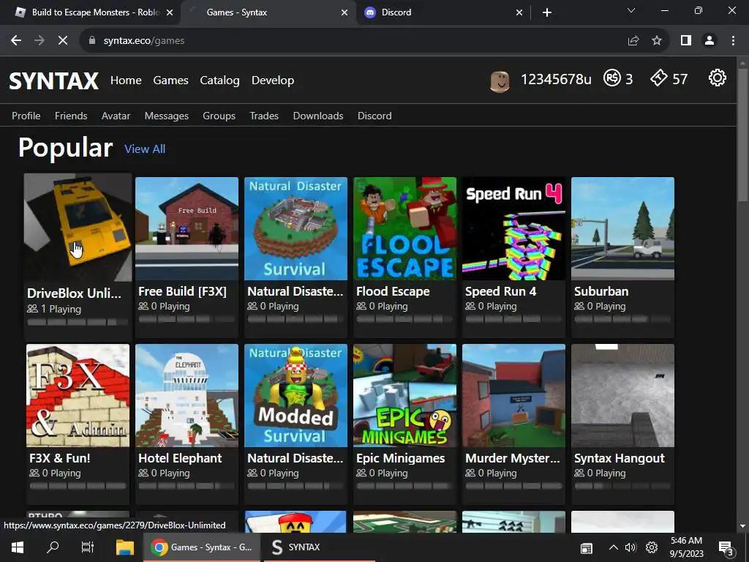Open Games in the SYNTAX navbar
This screenshot has height=562, width=749.
pos(170,80)
